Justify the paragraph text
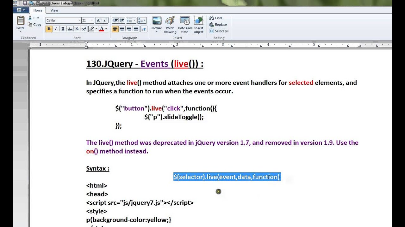 136,29
